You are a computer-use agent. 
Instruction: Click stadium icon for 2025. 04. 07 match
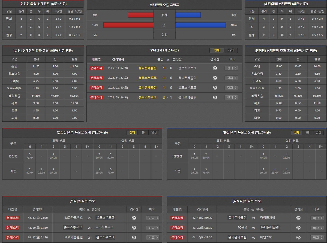click(x=215, y=68)
